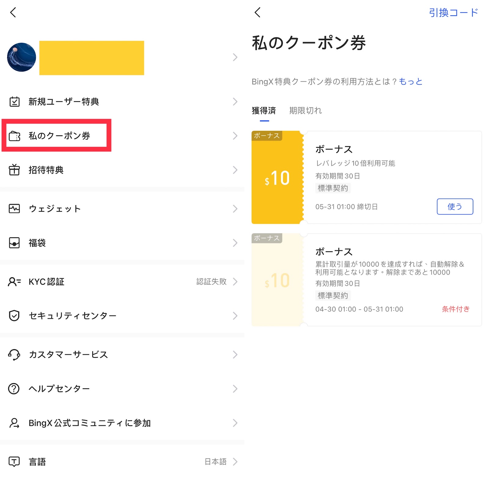Screen dimensions: 489x489
Task: Tap the new user benefits calendar icon
Action: 14,102
